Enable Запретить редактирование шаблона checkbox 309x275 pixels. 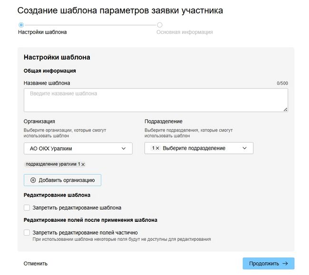pyautogui.click(x=27, y=208)
